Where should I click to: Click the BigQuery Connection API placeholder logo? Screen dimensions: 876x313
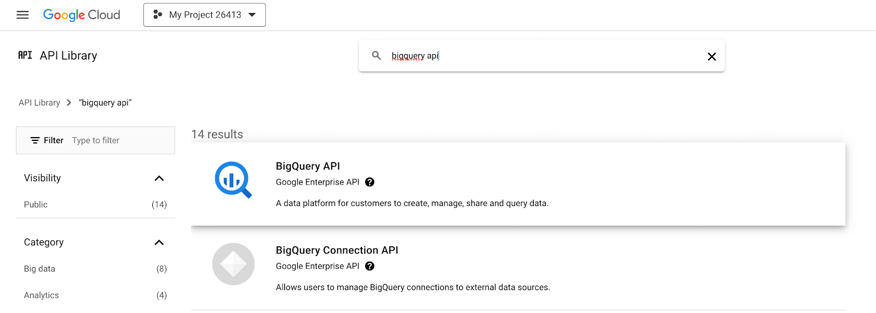click(233, 264)
